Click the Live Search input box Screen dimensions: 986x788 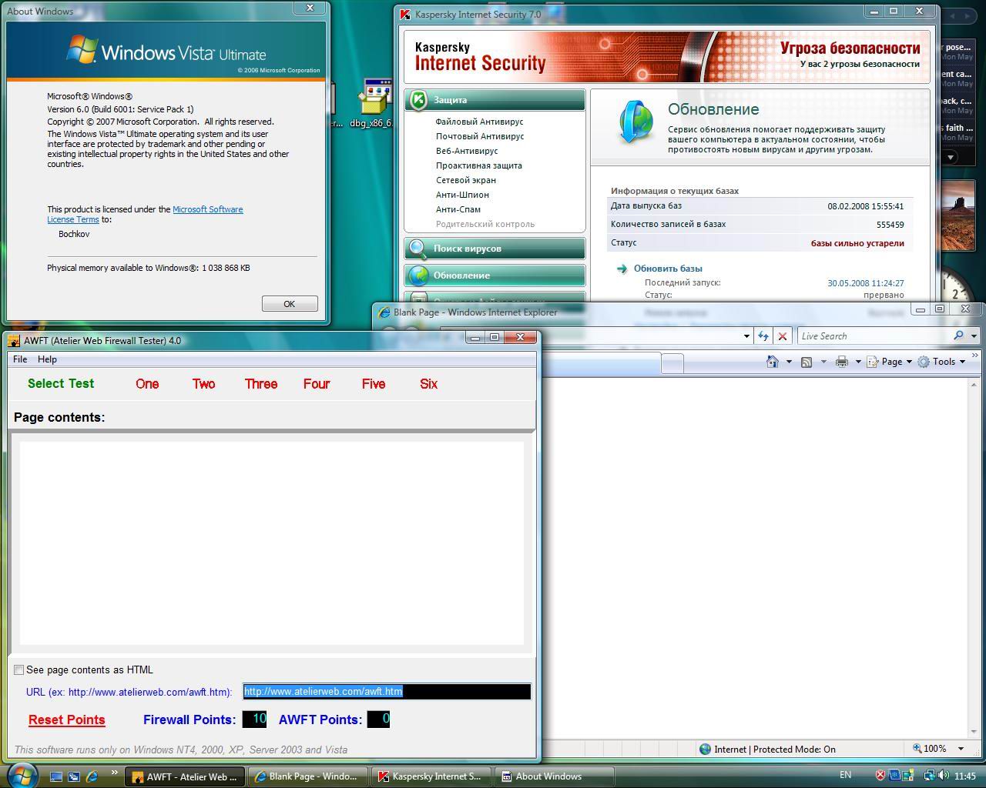click(x=874, y=336)
